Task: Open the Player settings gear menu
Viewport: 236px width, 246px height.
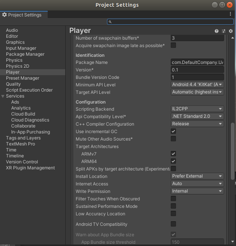Action: pyautogui.click(x=231, y=31)
